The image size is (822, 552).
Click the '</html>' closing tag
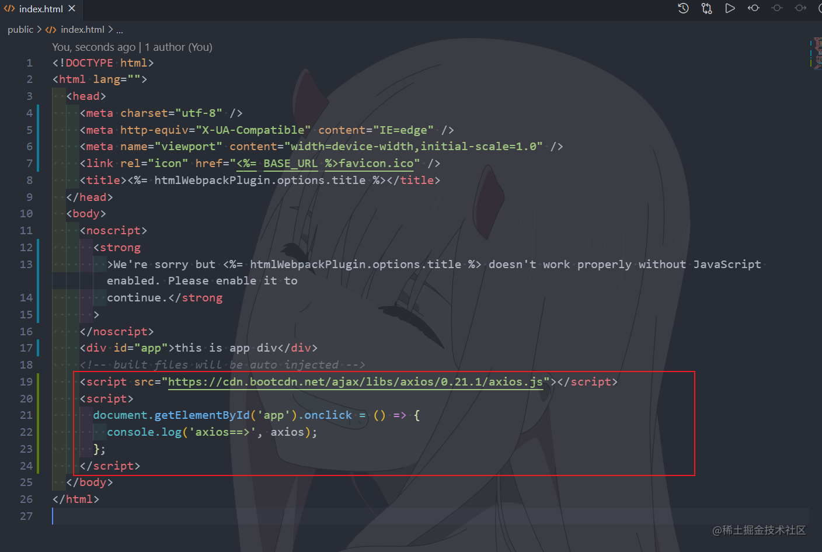pos(76,499)
